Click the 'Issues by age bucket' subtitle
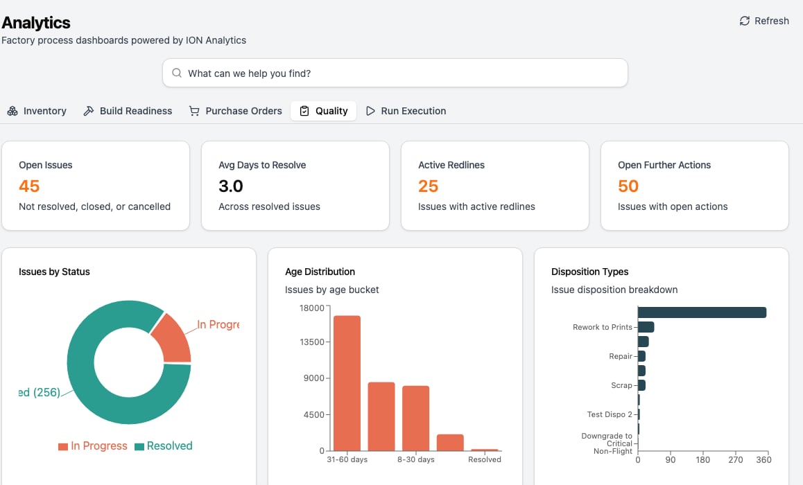Image resolution: width=803 pixels, height=485 pixels. [332, 290]
